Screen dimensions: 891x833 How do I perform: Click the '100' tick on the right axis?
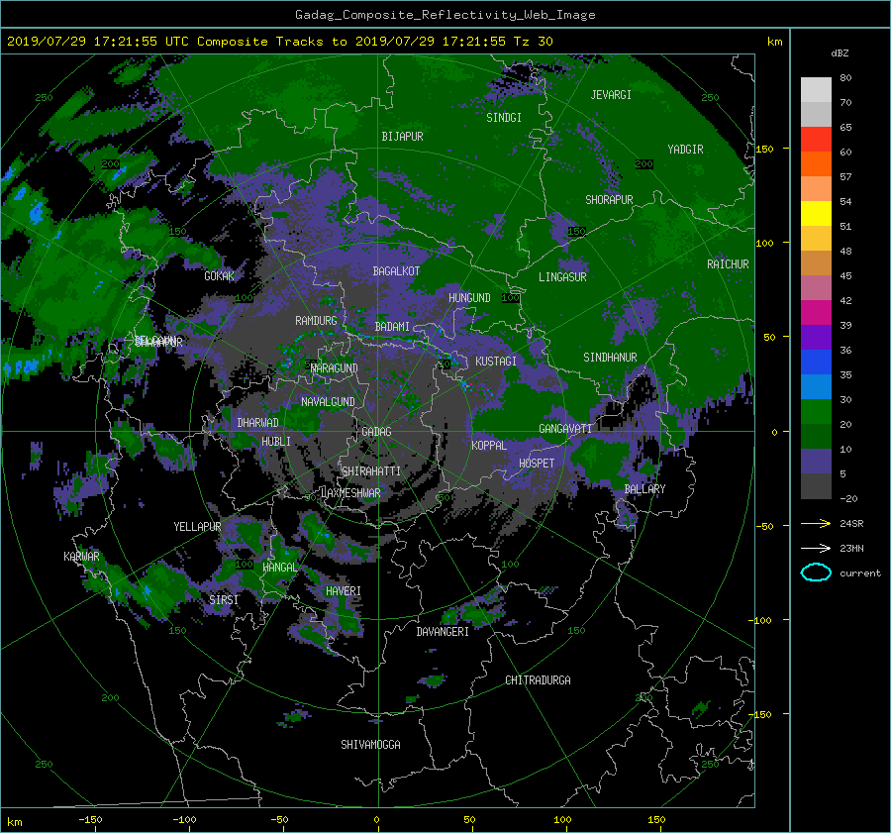tap(764, 243)
